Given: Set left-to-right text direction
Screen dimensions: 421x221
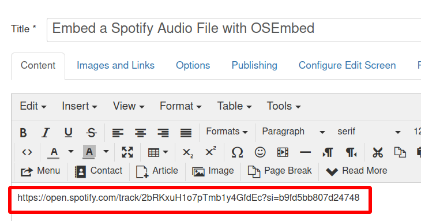Looking at the screenshot, I should click(x=328, y=152).
